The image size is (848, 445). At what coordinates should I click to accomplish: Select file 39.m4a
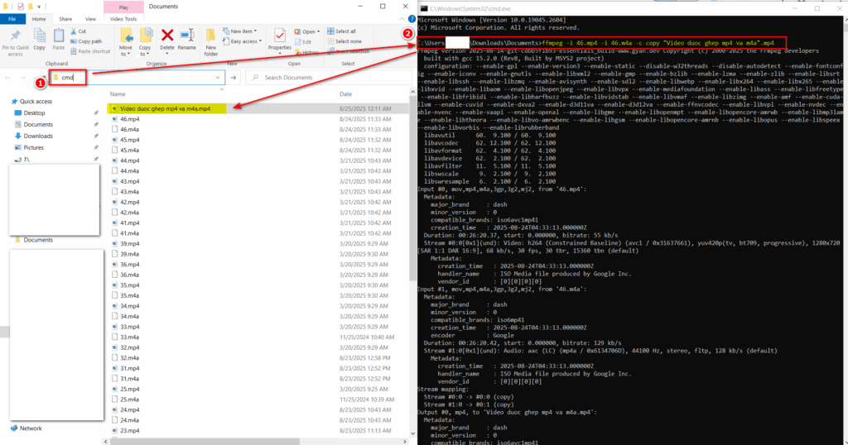click(x=129, y=254)
